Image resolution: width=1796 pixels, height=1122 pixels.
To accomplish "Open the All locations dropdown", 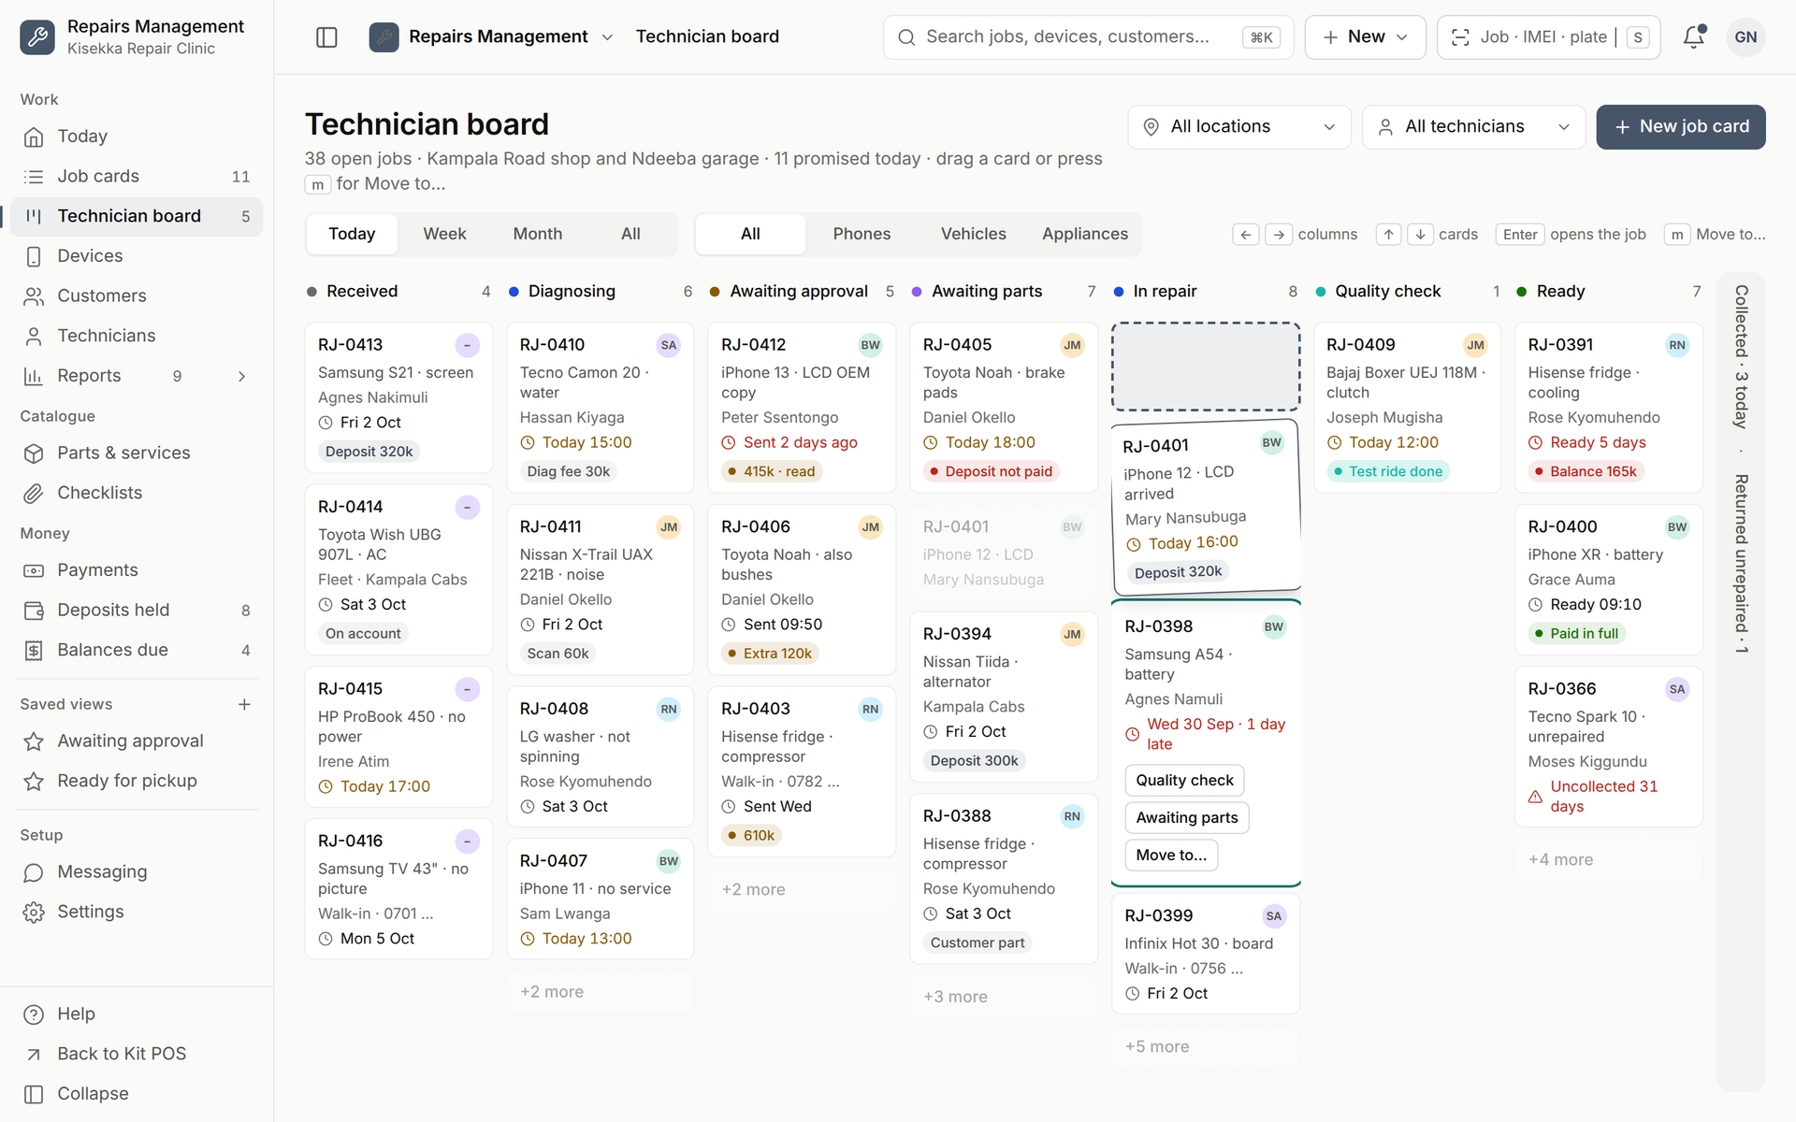I will pos(1239,127).
